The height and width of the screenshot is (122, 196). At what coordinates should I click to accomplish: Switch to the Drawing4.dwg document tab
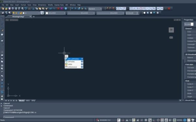point(18,17)
